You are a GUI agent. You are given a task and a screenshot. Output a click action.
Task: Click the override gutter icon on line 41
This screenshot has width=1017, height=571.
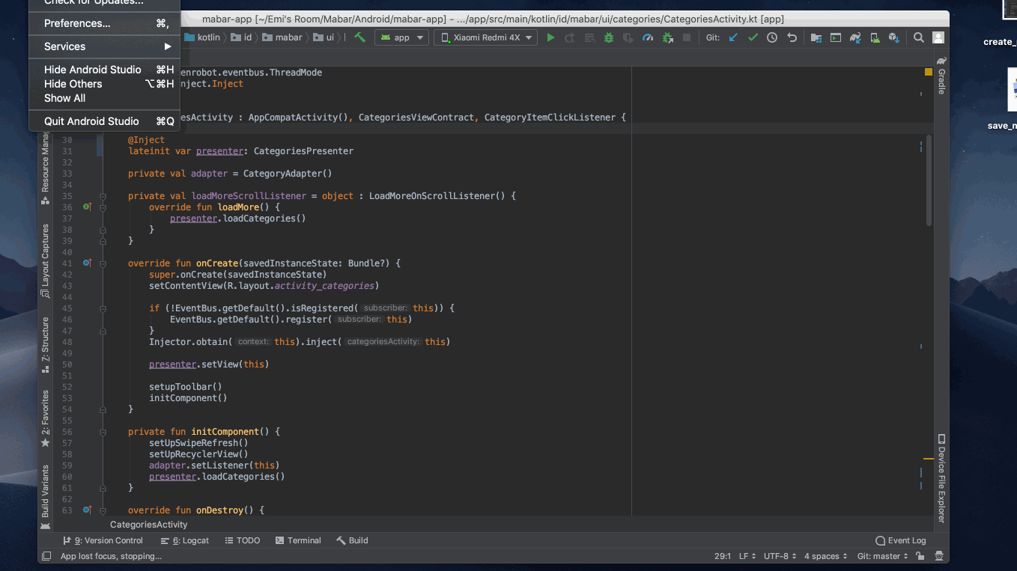click(x=87, y=263)
